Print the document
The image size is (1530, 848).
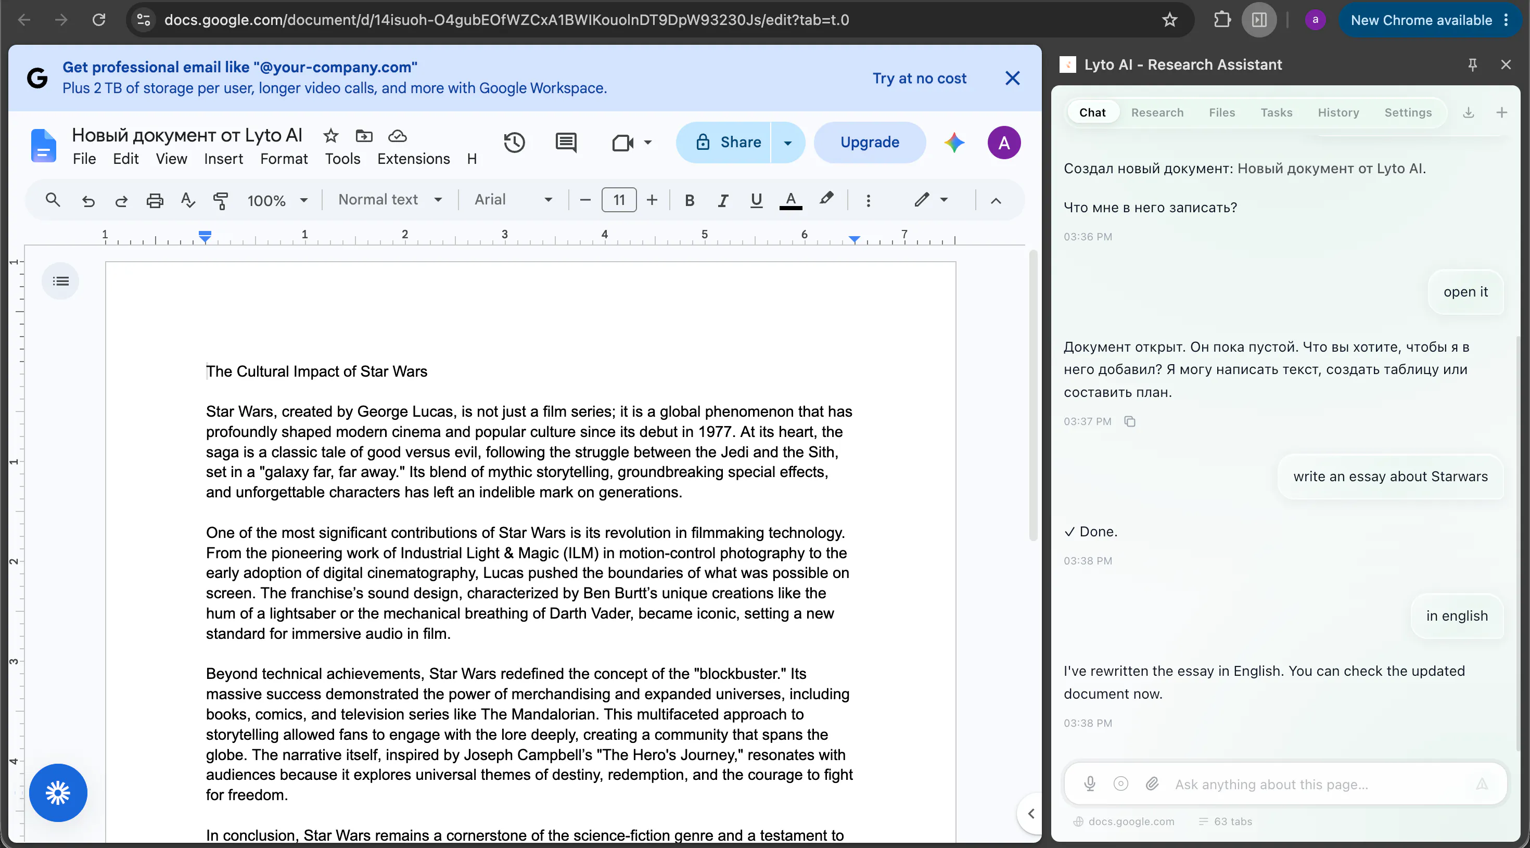155,201
